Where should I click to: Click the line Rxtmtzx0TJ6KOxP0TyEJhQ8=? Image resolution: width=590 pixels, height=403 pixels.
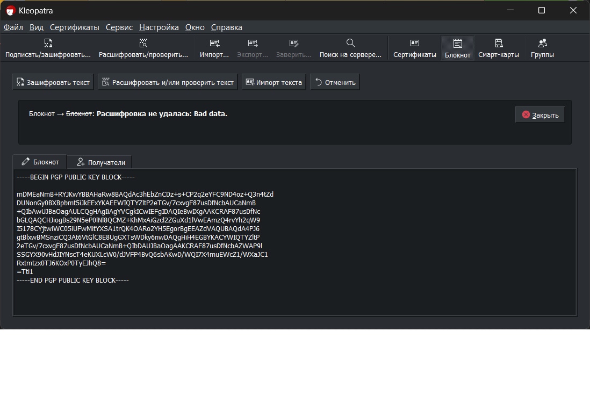[x=61, y=263]
